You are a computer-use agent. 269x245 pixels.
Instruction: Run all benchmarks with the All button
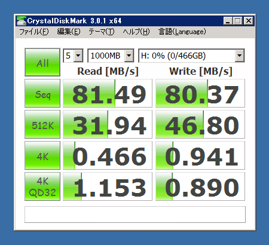pyautogui.click(x=42, y=62)
